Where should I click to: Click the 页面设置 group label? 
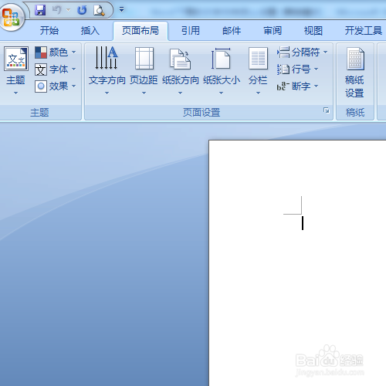click(201, 113)
